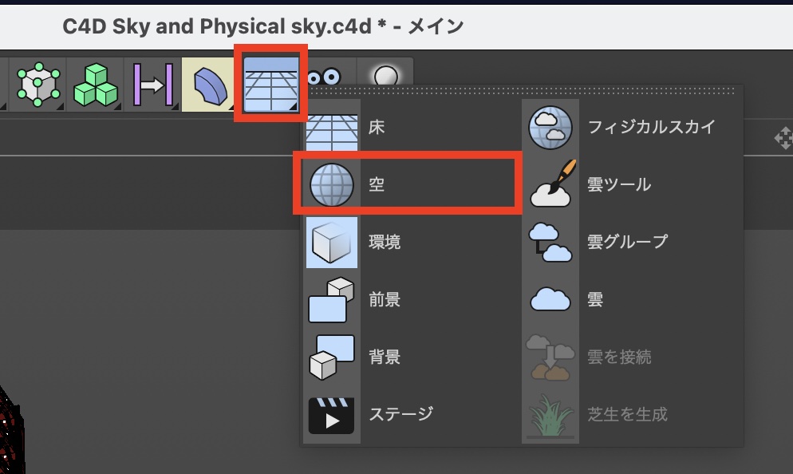Click the 床 (Floor) grid icon
The height and width of the screenshot is (474, 793).
click(x=331, y=127)
